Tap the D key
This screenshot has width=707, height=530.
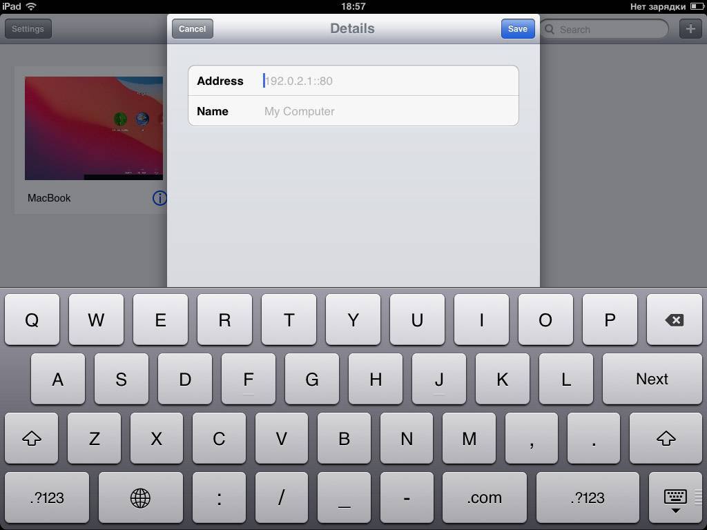tap(185, 379)
